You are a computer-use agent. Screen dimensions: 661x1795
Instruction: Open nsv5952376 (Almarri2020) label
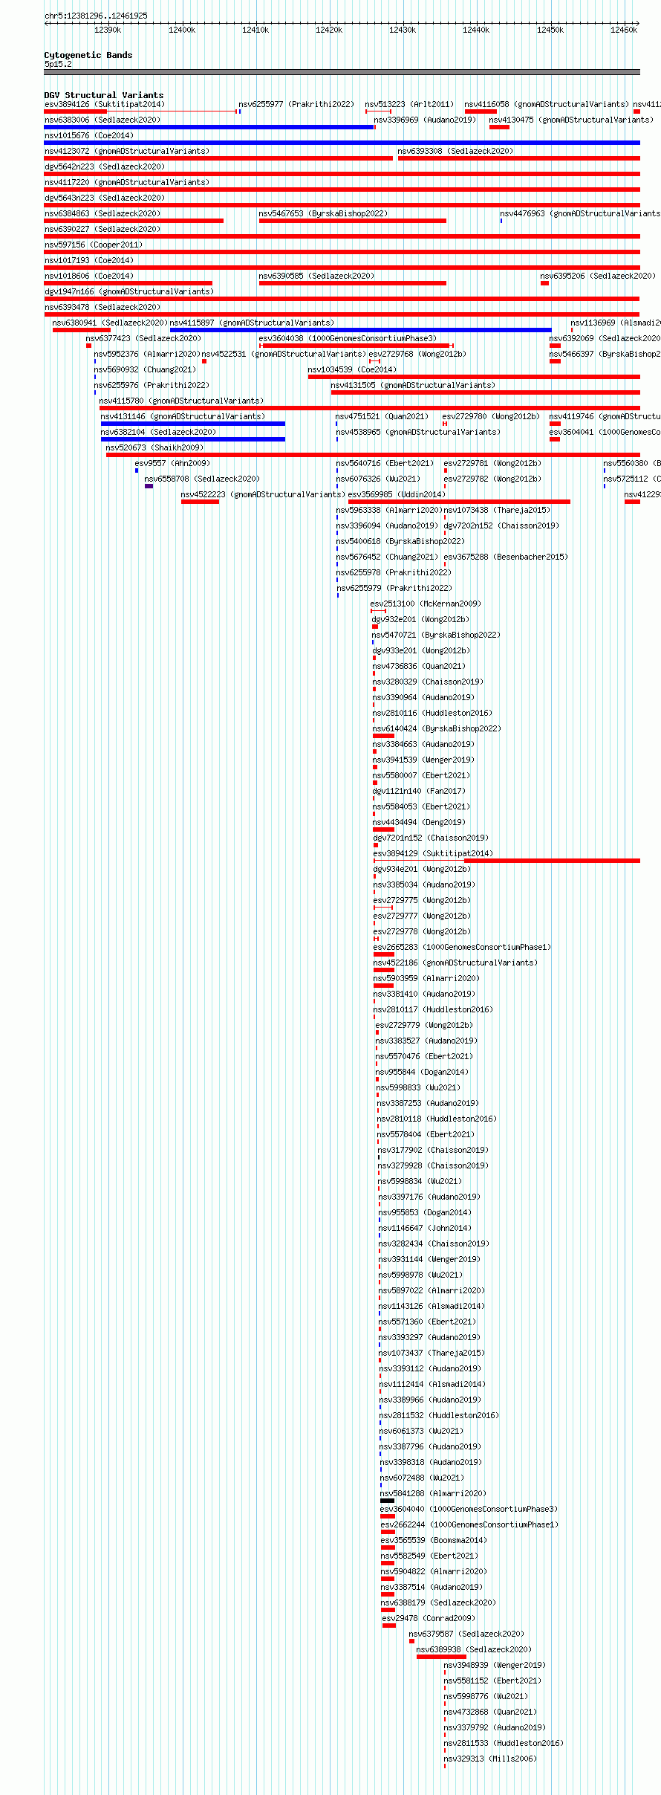point(147,354)
